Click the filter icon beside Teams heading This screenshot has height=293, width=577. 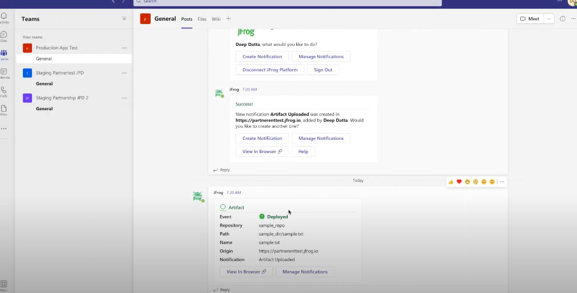124,19
